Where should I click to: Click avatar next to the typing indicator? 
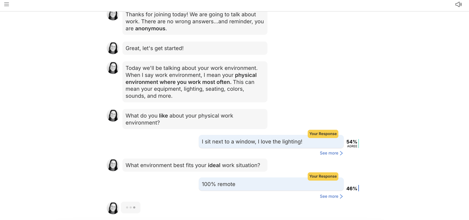(113, 208)
